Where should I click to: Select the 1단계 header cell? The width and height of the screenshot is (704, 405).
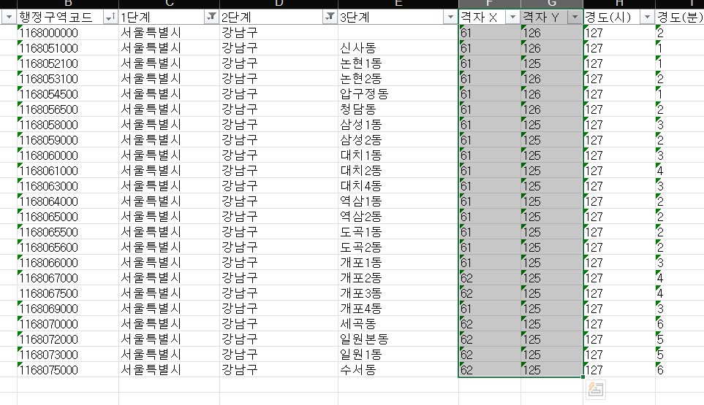[170, 17]
